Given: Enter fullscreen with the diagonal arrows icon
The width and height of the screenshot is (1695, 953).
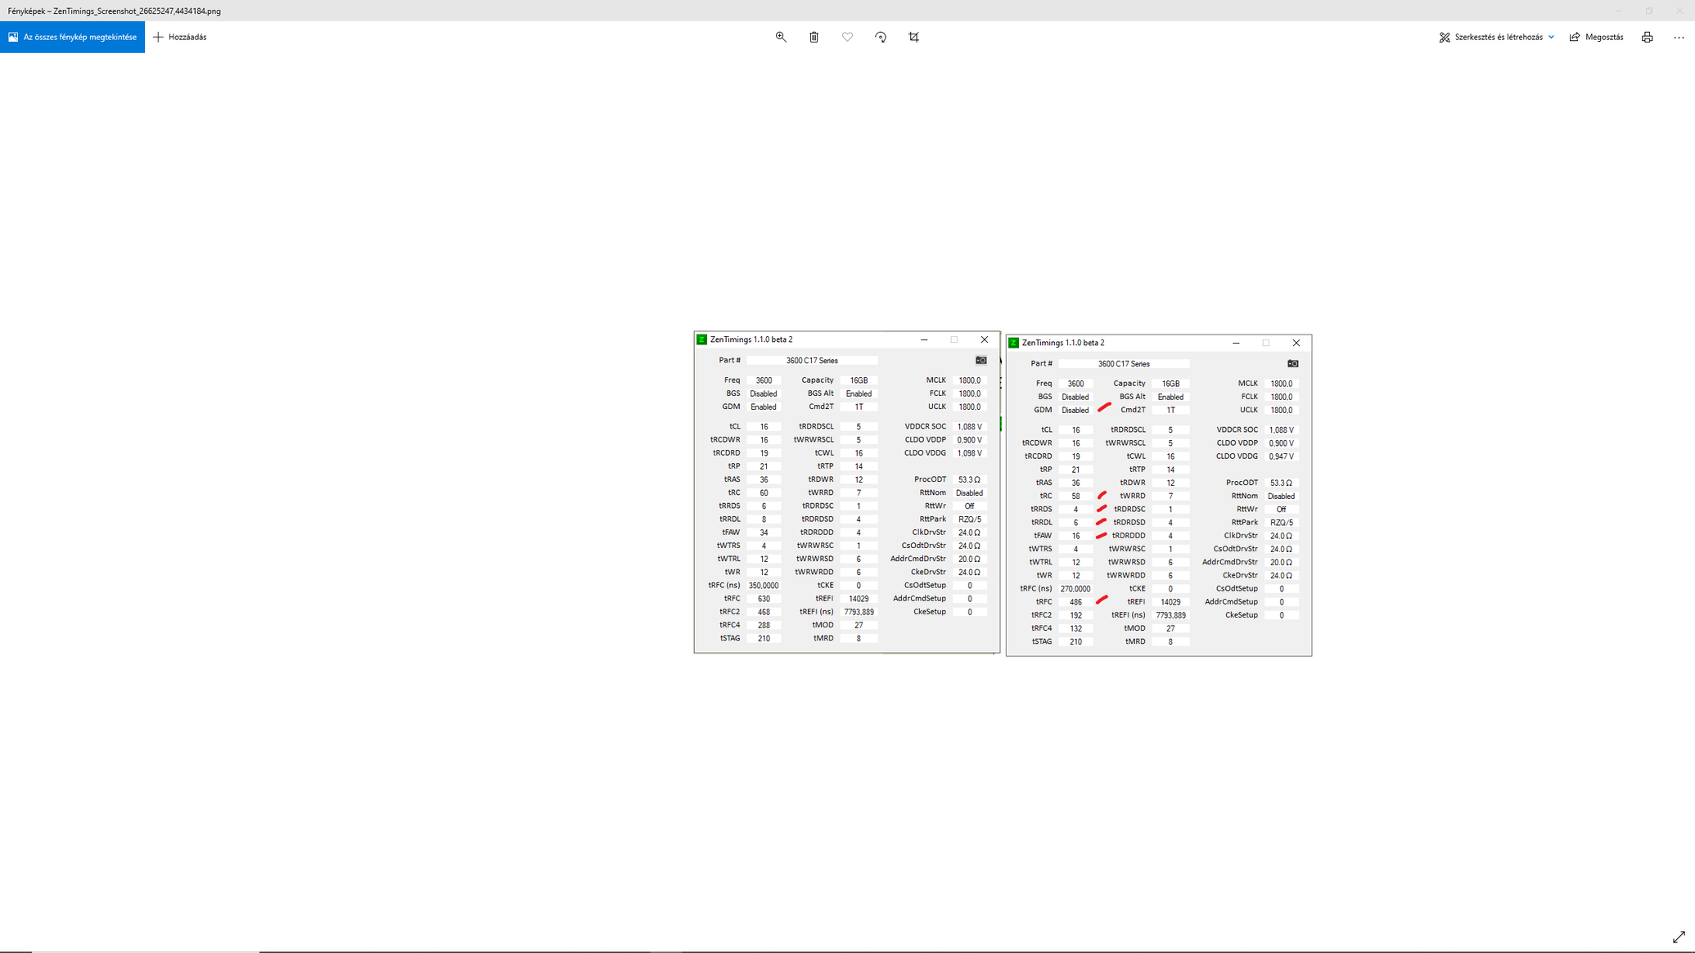Looking at the screenshot, I should pos(1679,937).
